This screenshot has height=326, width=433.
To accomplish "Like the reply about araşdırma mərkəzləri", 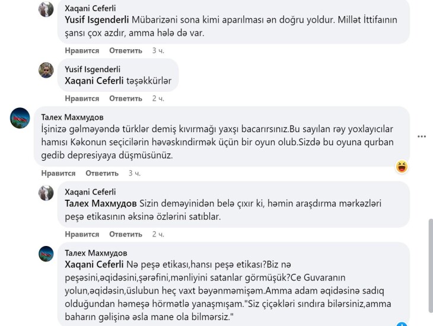I will (x=82, y=234).
